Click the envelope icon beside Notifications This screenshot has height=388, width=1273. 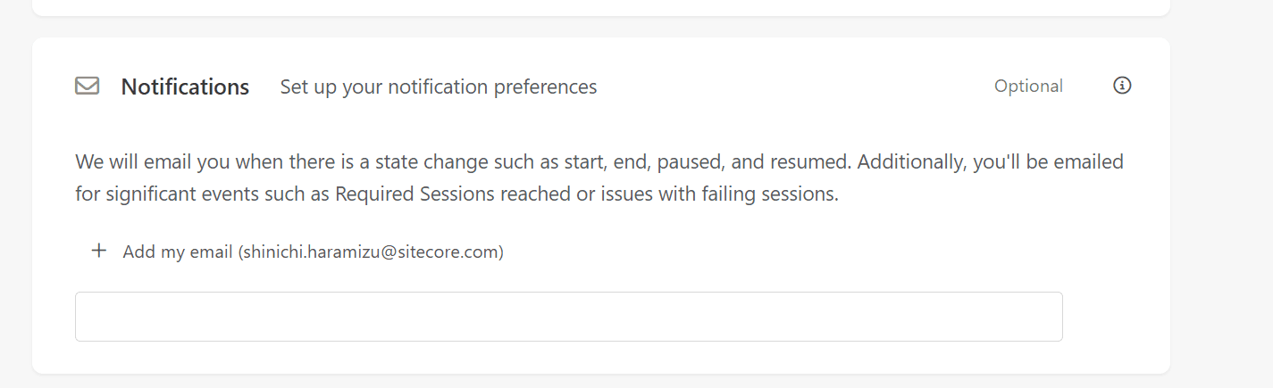click(87, 87)
